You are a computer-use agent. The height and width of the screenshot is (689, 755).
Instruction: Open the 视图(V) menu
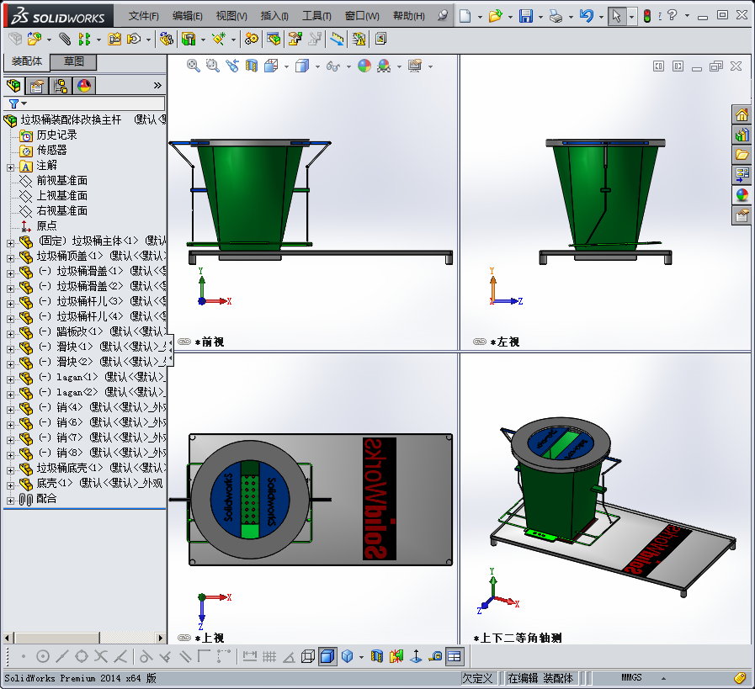(x=231, y=16)
